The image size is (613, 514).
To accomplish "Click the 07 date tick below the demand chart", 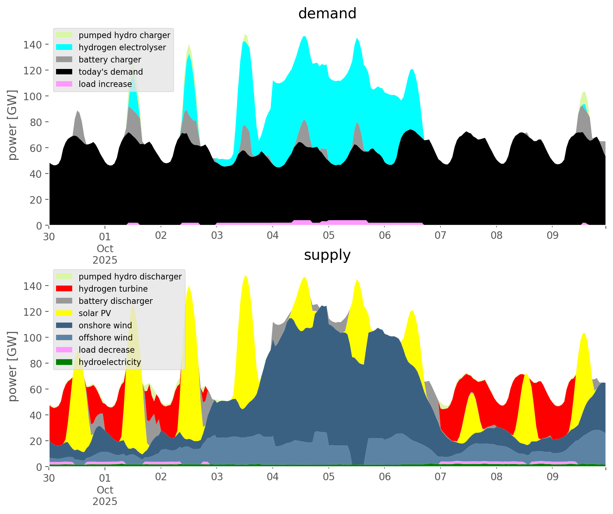I will [440, 236].
